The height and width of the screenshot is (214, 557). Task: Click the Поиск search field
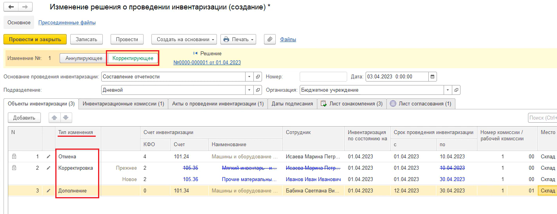542,118
